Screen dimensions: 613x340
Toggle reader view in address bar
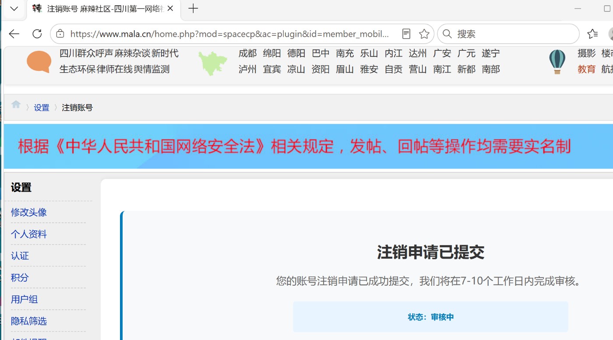[406, 34]
